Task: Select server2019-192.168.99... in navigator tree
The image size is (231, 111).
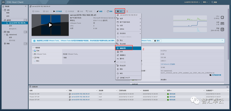Action: click(x=18, y=23)
